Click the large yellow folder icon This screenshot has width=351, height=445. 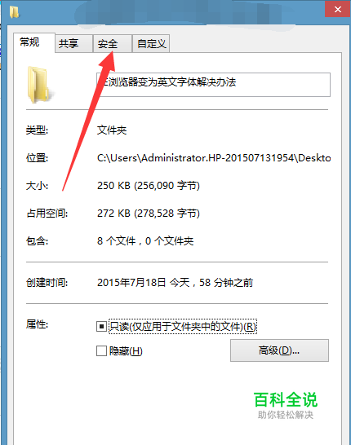38,85
